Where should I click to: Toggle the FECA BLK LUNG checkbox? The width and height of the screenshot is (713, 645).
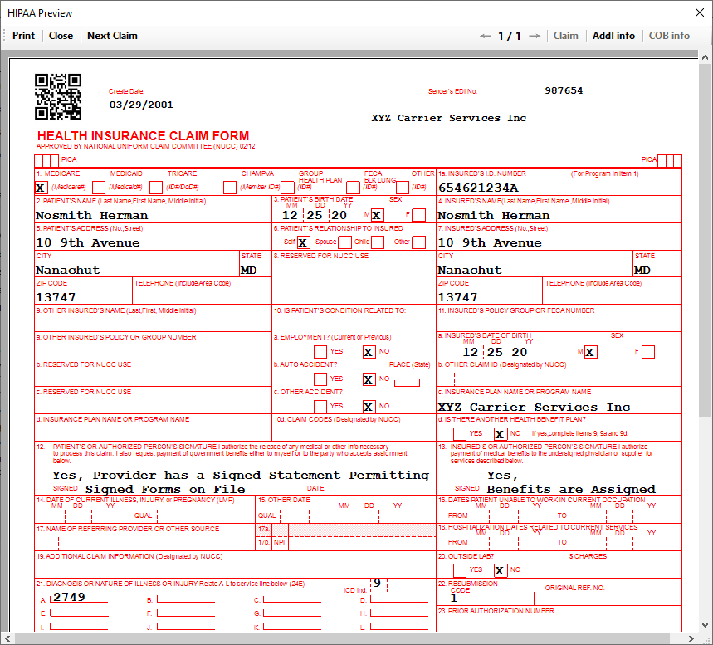(x=353, y=188)
